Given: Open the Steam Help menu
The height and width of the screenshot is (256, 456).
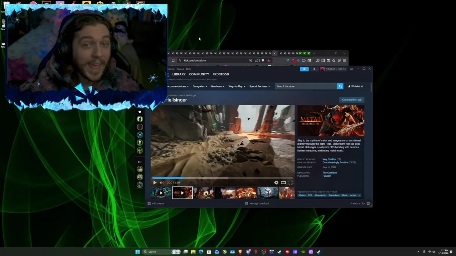Looking at the screenshot, I should click(188, 69).
